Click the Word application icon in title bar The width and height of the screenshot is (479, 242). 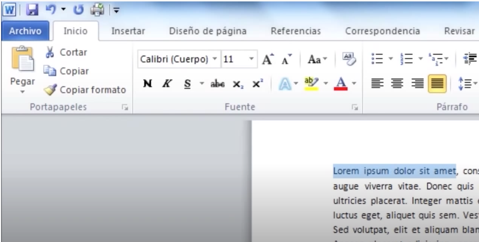[9, 10]
